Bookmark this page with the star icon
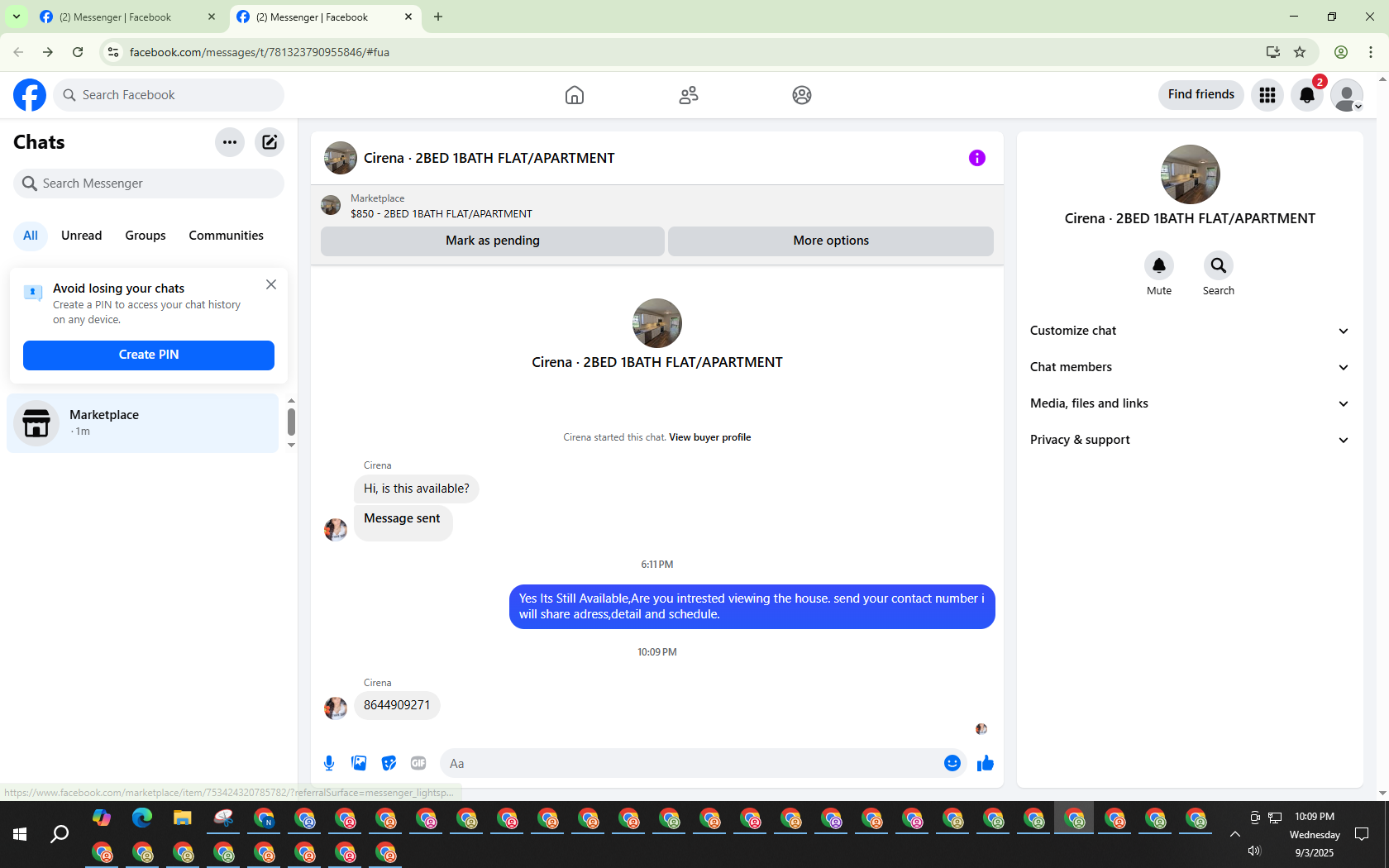 coord(1300,52)
